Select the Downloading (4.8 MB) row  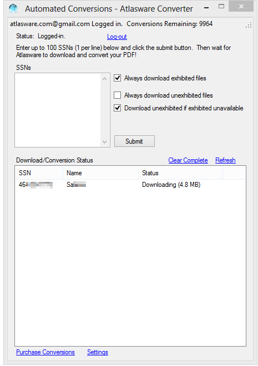tap(130, 185)
